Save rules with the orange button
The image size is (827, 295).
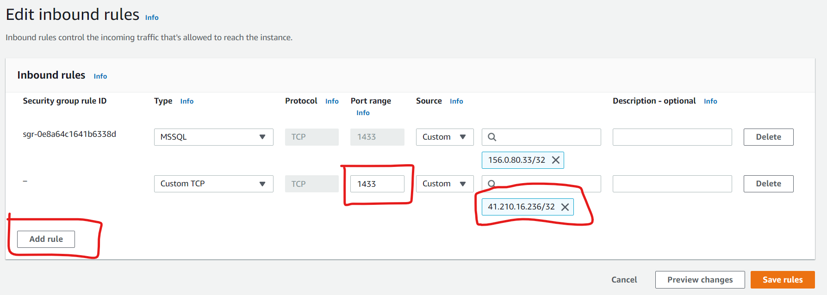pos(782,280)
